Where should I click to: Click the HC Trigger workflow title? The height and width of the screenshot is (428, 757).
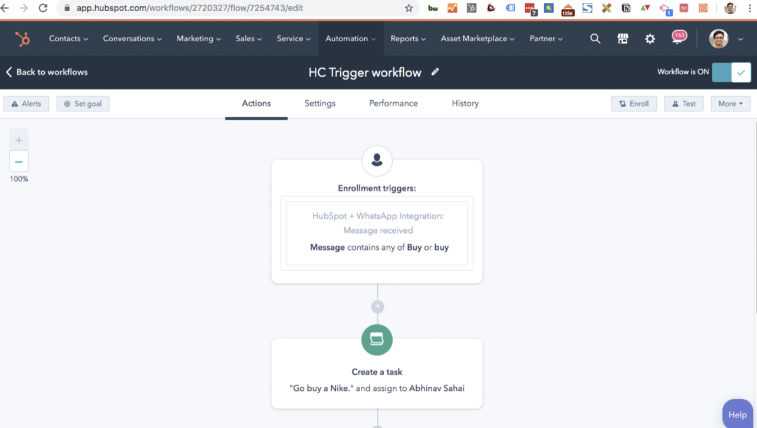[365, 73]
